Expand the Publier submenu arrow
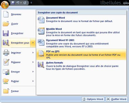129x103 pixels. click(33, 81)
